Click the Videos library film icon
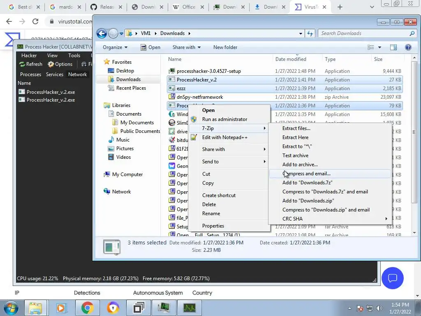Image resolution: width=421 pixels, height=316 pixels. pos(111,157)
